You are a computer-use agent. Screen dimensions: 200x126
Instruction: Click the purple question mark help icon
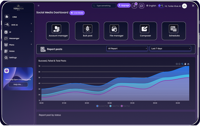(7, 71)
